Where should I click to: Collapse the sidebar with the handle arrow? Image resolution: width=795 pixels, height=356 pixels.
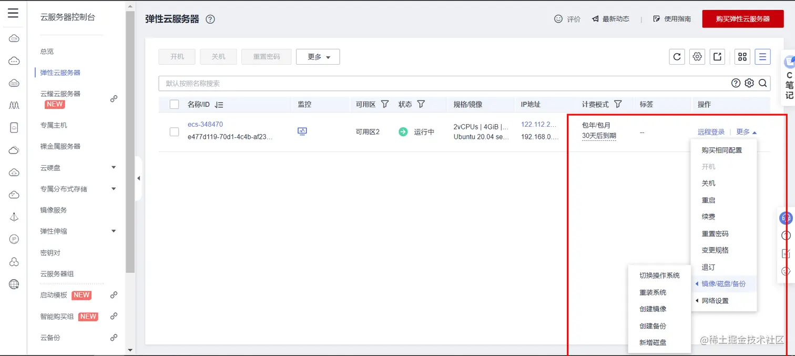139,178
